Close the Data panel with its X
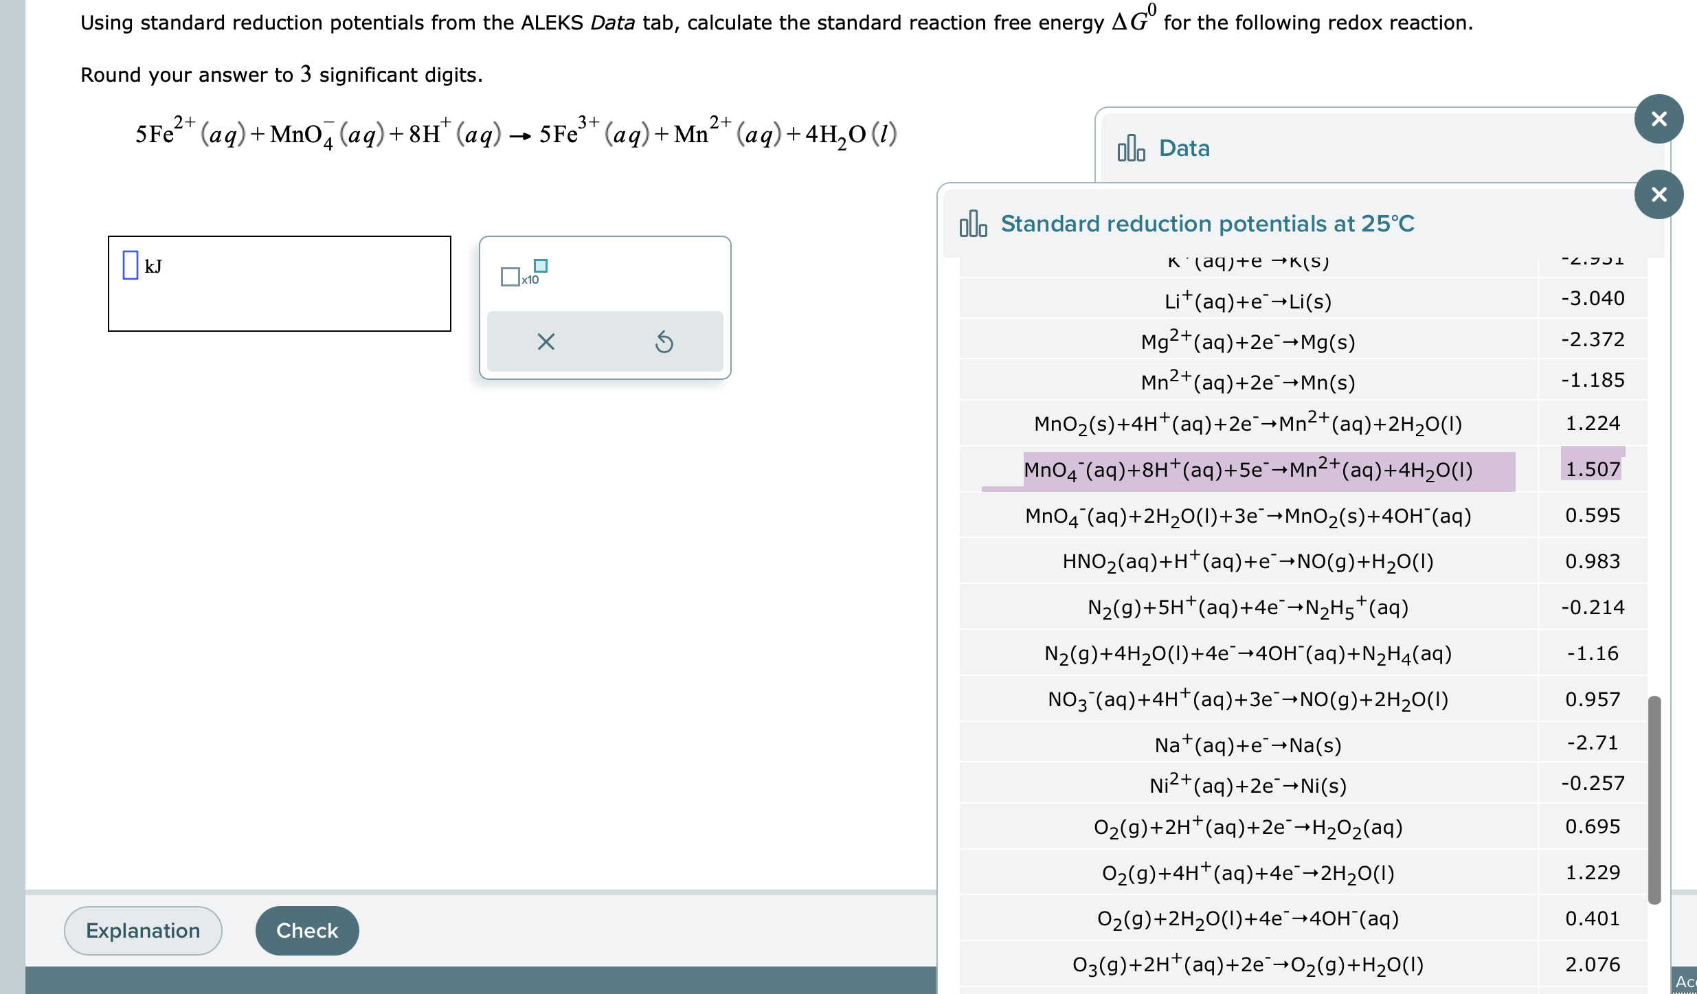This screenshot has height=994, width=1697. tap(1659, 119)
